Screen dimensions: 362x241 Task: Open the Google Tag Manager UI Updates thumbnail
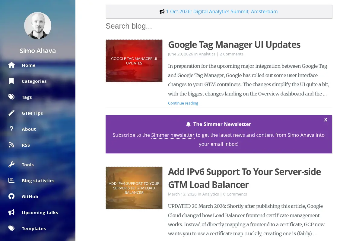click(134, 61)
